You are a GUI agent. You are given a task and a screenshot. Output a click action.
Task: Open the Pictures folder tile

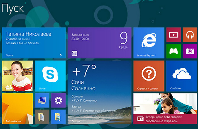click(58, 117)
